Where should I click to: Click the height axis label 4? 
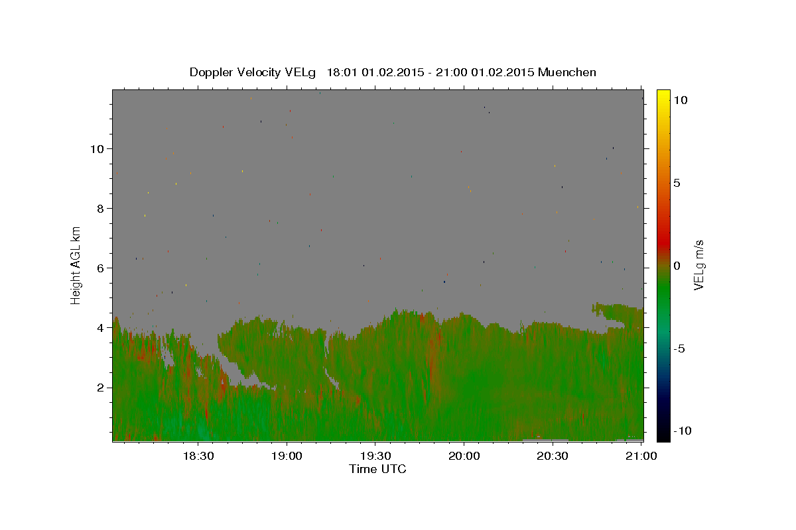101,327
